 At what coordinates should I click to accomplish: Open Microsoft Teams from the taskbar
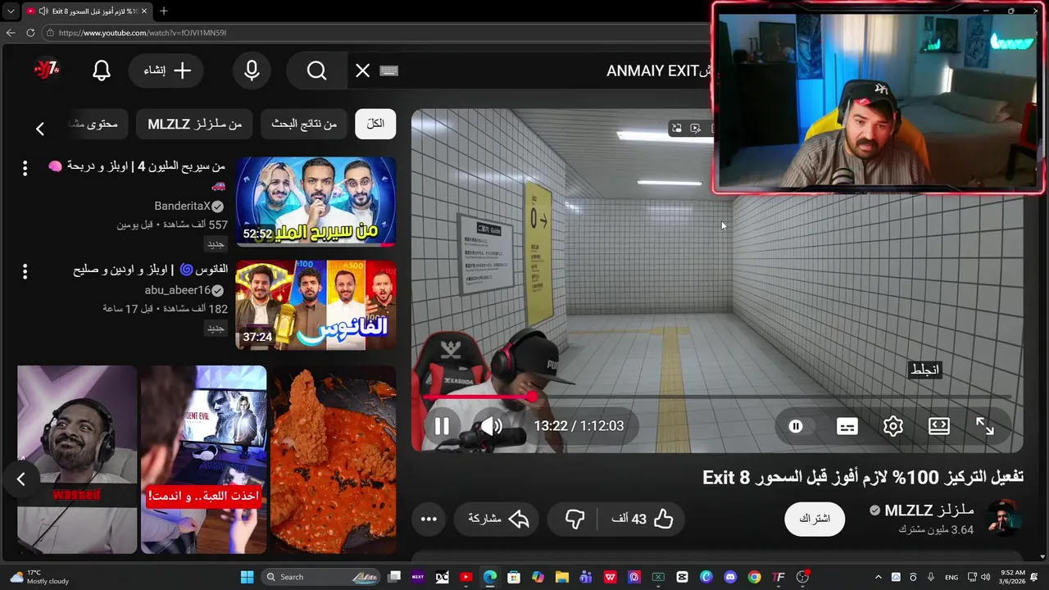(x=586, y=577)
